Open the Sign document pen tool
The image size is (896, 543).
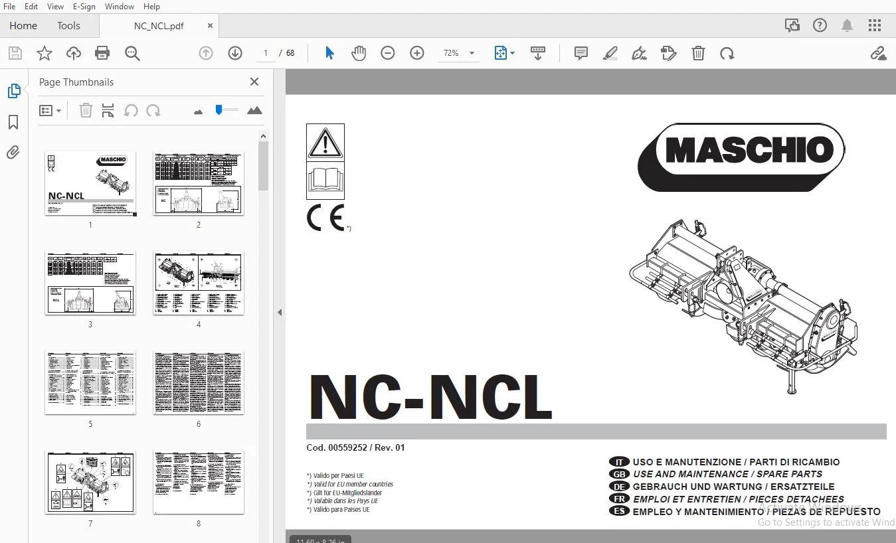640,53
